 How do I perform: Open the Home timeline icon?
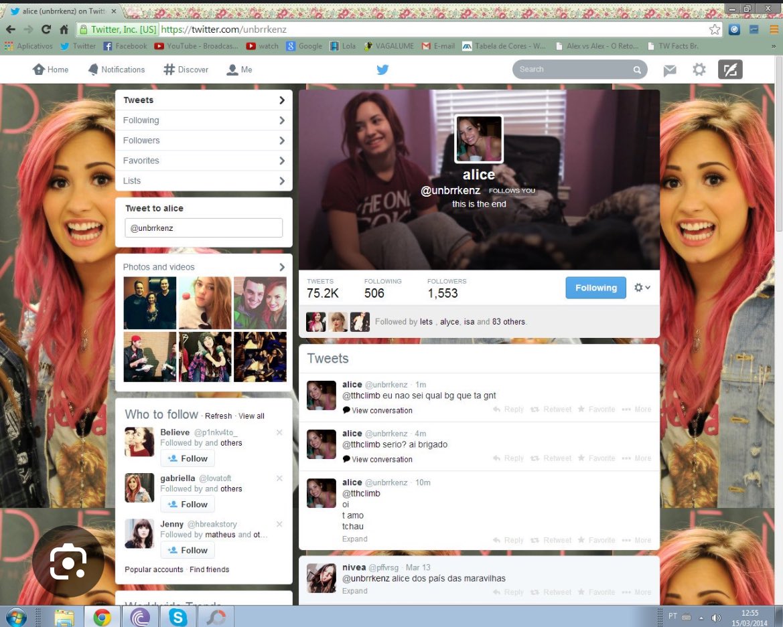coord(38,69)
